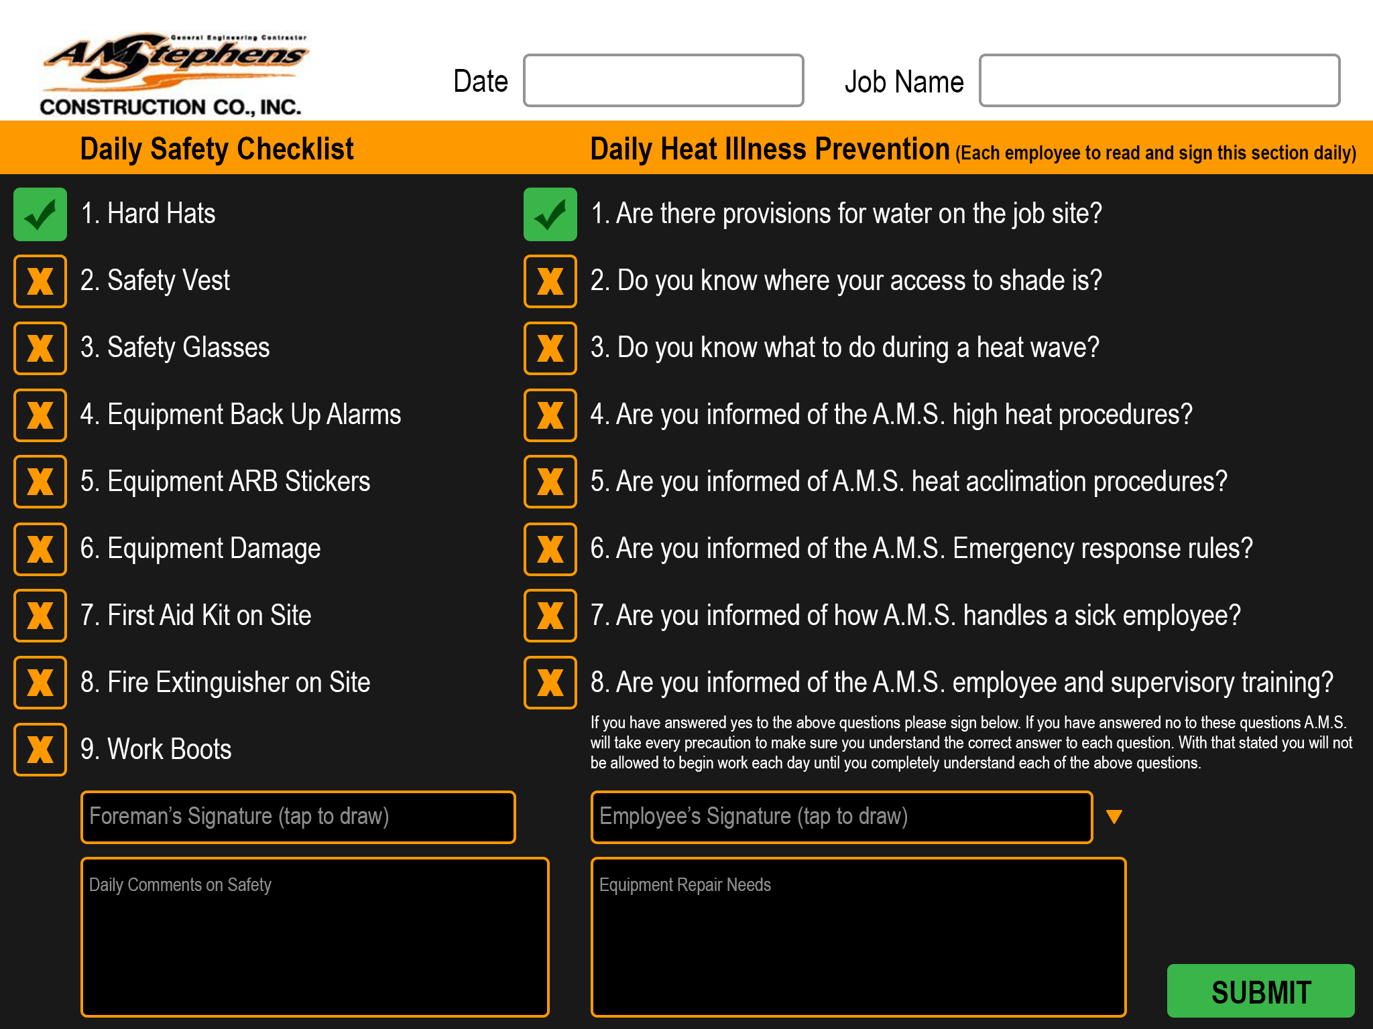Mark the heat wave question answered
The width and height of the screenshot is (1373, 1029).
[550, 348]
